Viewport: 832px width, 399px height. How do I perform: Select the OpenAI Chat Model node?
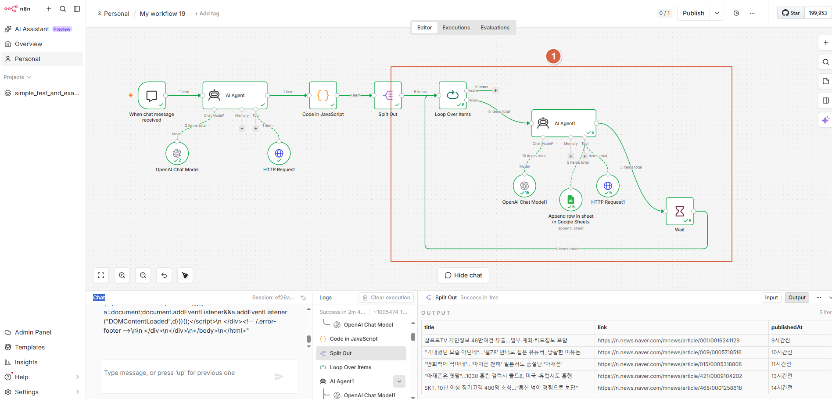pos(177,153)
